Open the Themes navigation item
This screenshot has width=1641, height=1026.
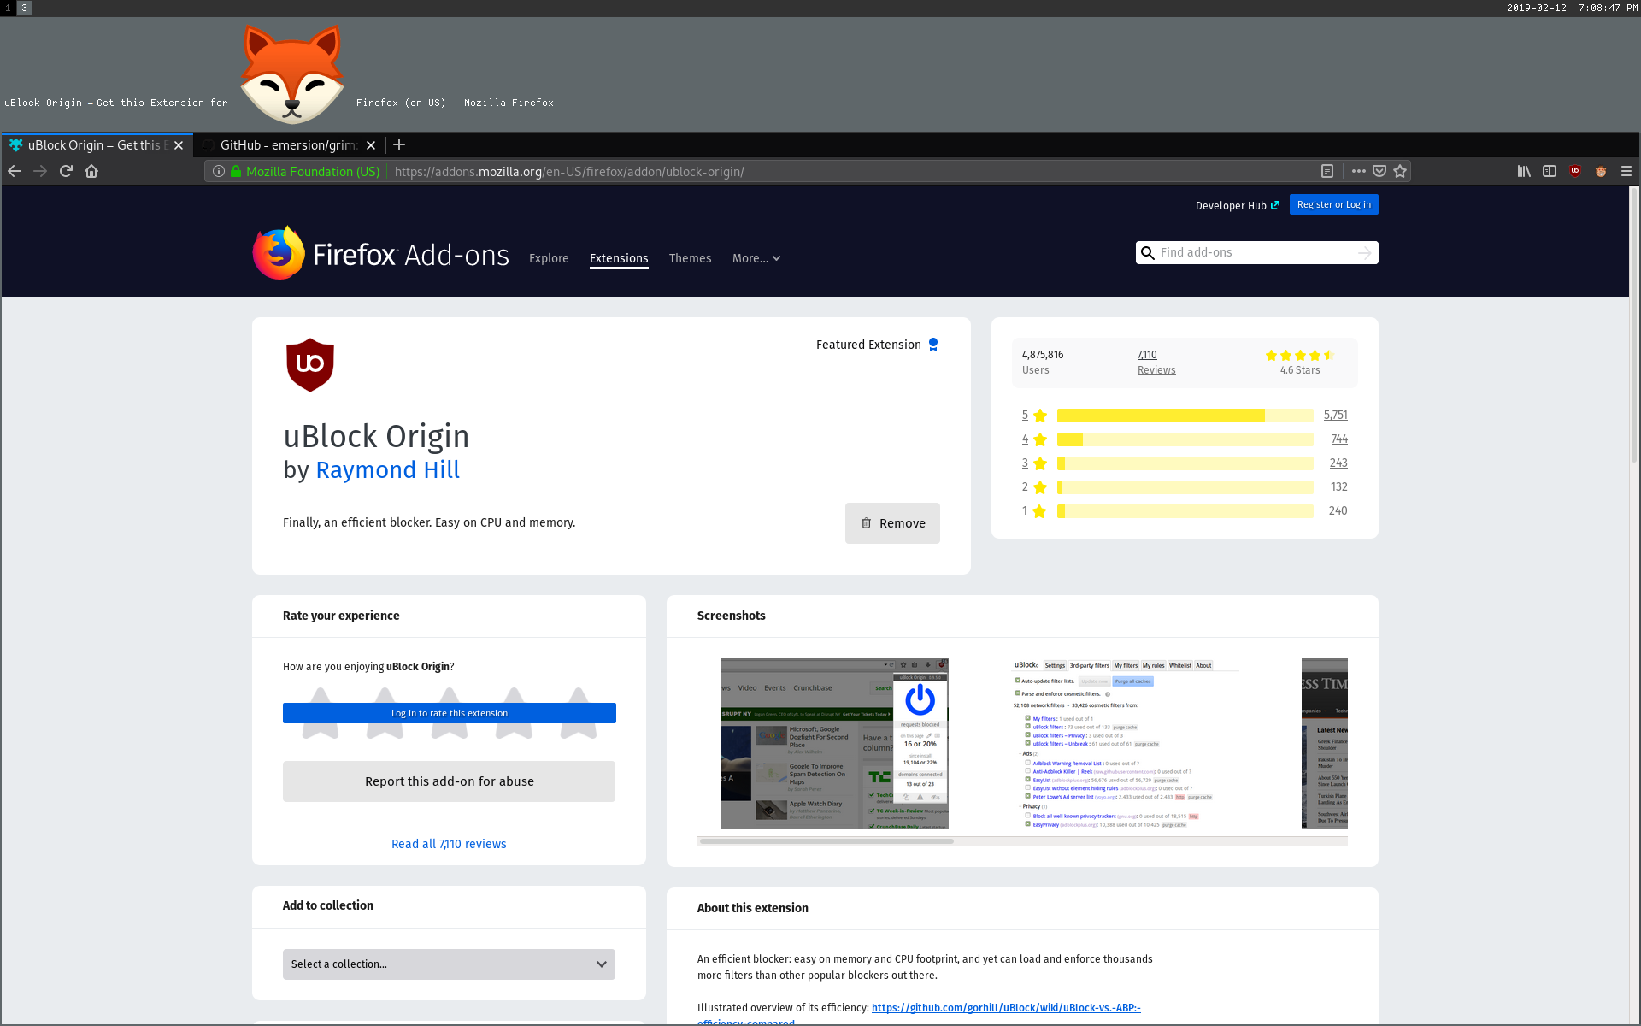click(690, 258)
